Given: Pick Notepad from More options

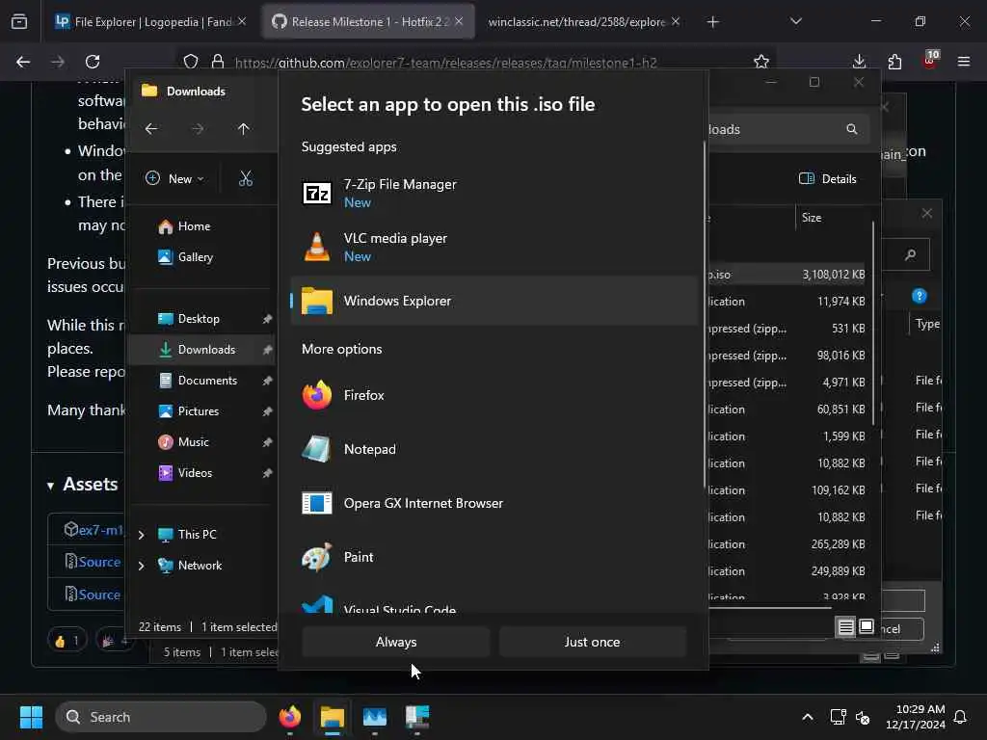Looking at the screenshot, I should (x=494, y=449).
